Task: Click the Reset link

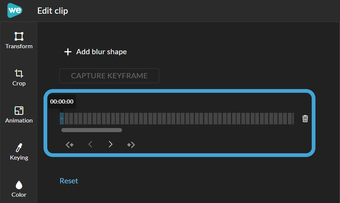Action: pos(69,181)
